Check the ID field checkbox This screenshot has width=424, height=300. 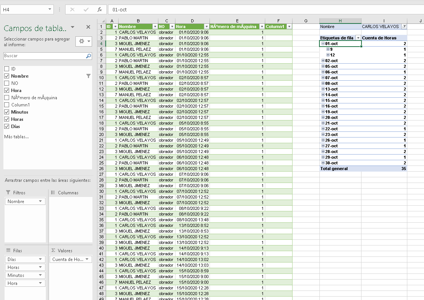6,69
